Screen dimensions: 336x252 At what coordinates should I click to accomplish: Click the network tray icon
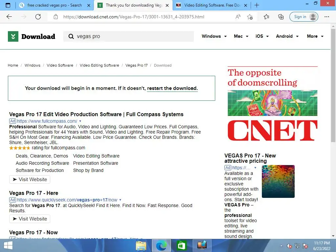(x=297, y=246)
